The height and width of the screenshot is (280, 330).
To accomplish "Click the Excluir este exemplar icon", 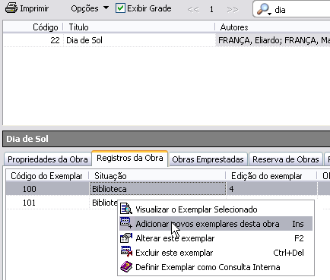I will (126, 252).
